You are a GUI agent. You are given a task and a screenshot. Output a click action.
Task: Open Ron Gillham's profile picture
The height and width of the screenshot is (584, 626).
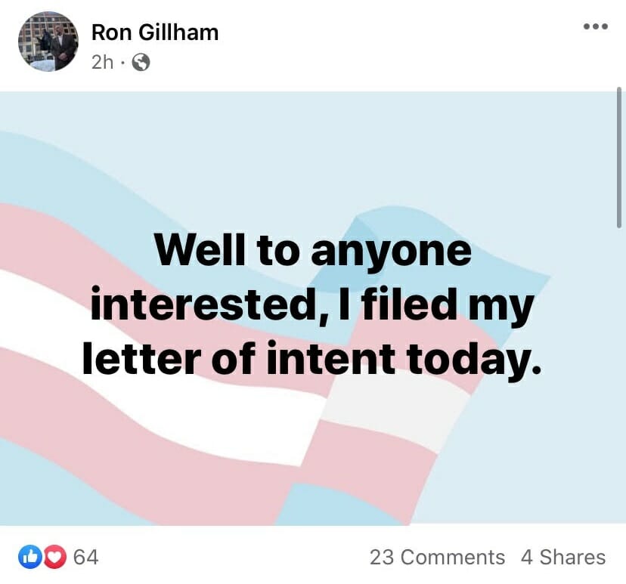(48, 42)
